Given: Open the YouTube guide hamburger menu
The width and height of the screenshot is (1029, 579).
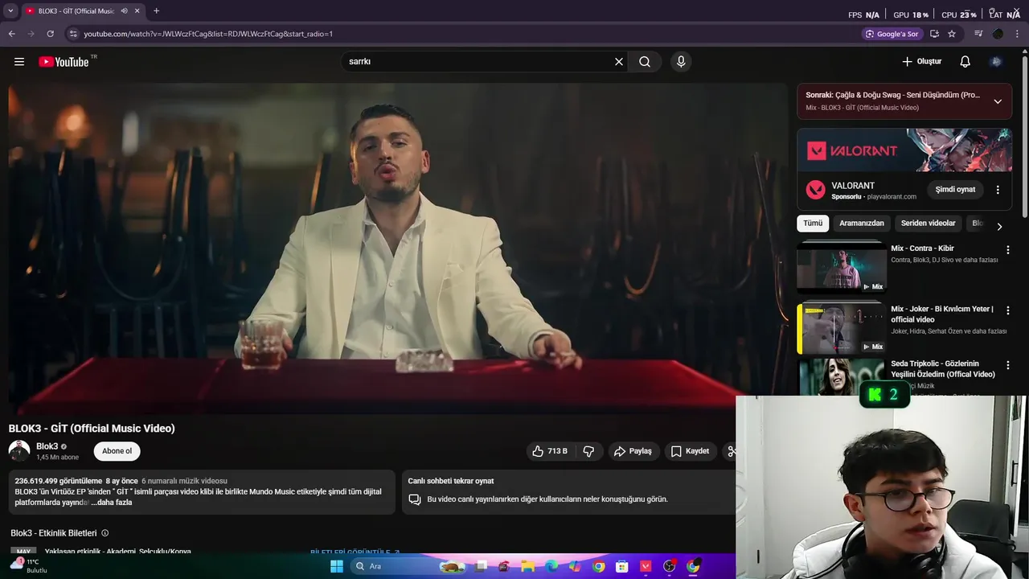Looking at the screenshot, I should pos(19,61).
